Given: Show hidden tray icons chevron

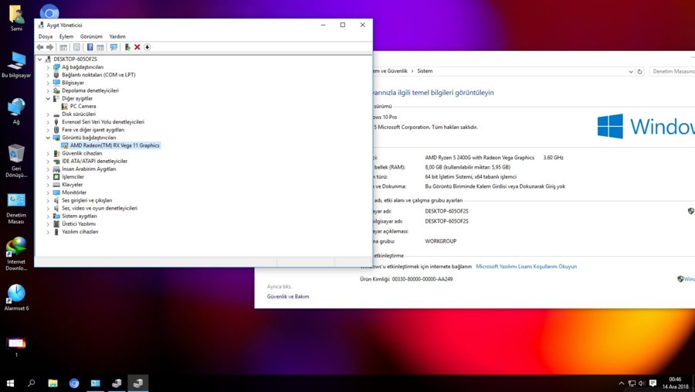Looking at the screenshot, I should (x=622, y=383).
